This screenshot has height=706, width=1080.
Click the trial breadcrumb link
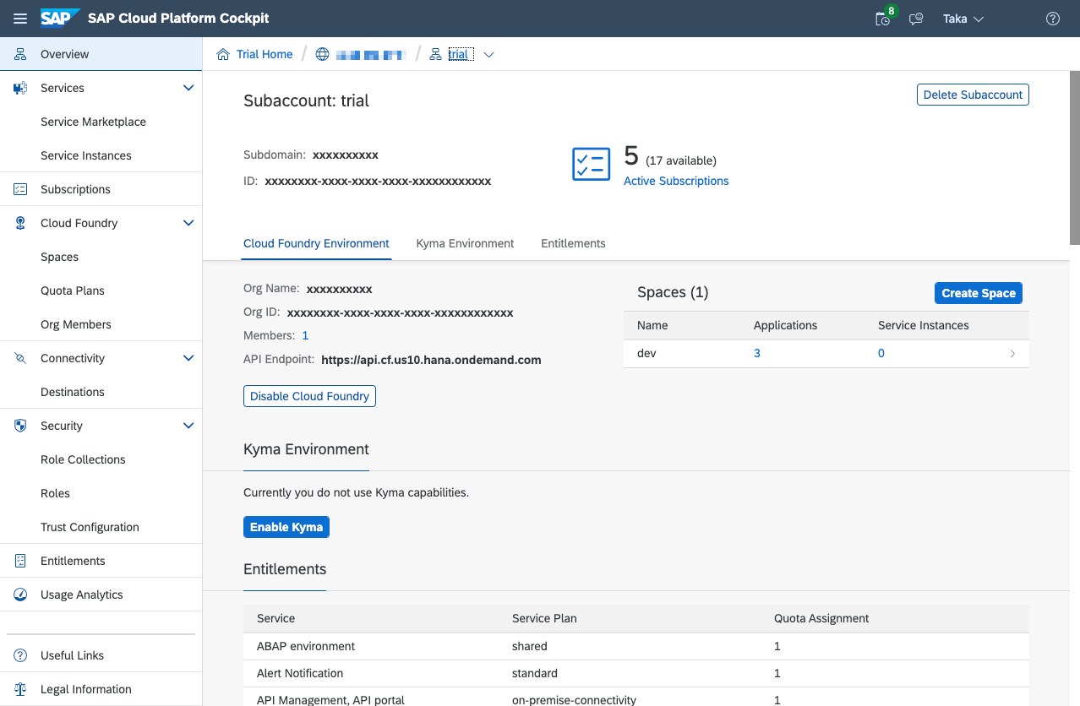[458, 54]
